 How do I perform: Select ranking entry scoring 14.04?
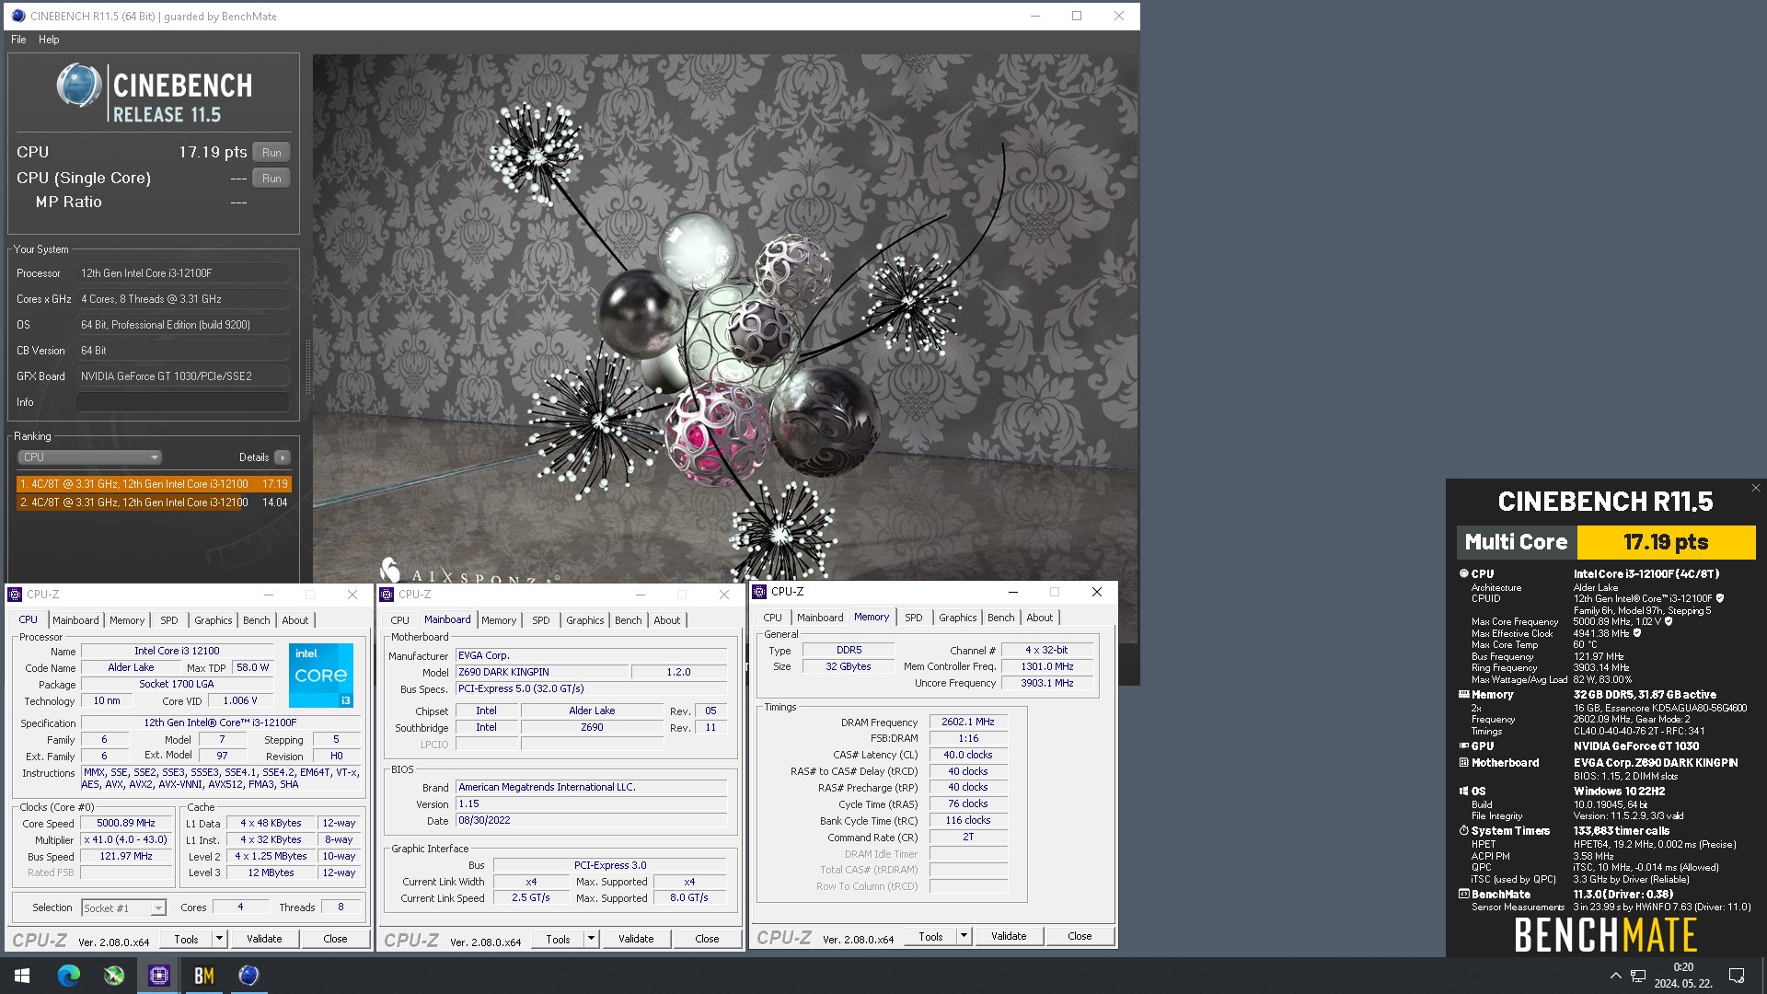[x=154, y=503]
